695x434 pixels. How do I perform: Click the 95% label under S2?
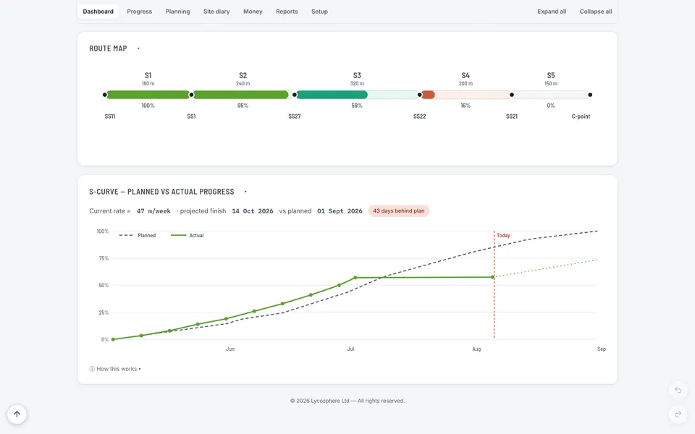(x=243, y=106)
